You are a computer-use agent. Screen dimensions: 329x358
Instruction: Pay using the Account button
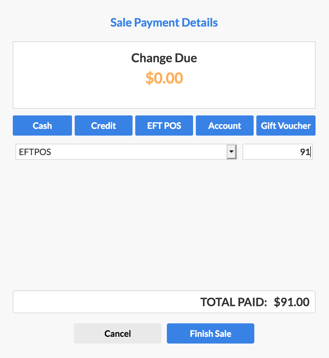pyautogui.click(x=225, y=126)
